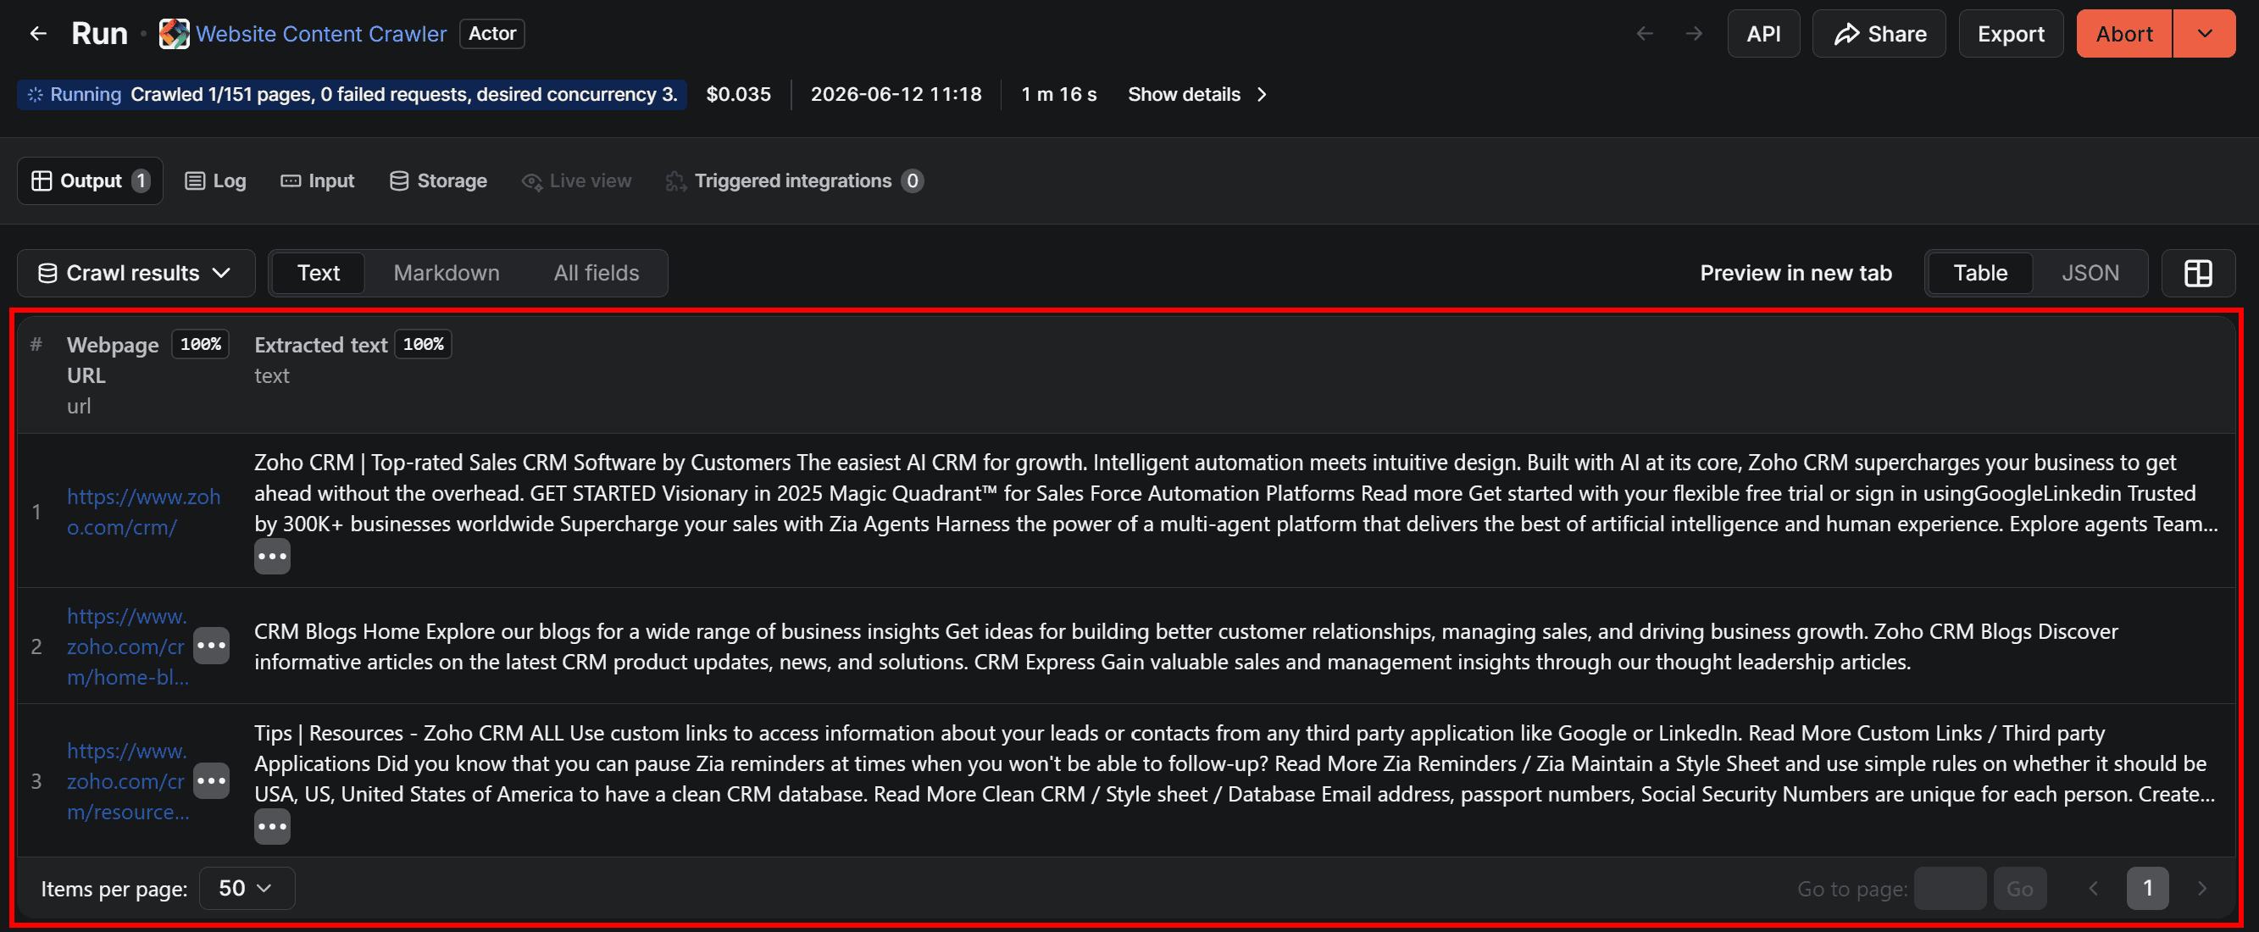Click the Run heading
The image size is (2259, 932).
(x=99, y=33)
